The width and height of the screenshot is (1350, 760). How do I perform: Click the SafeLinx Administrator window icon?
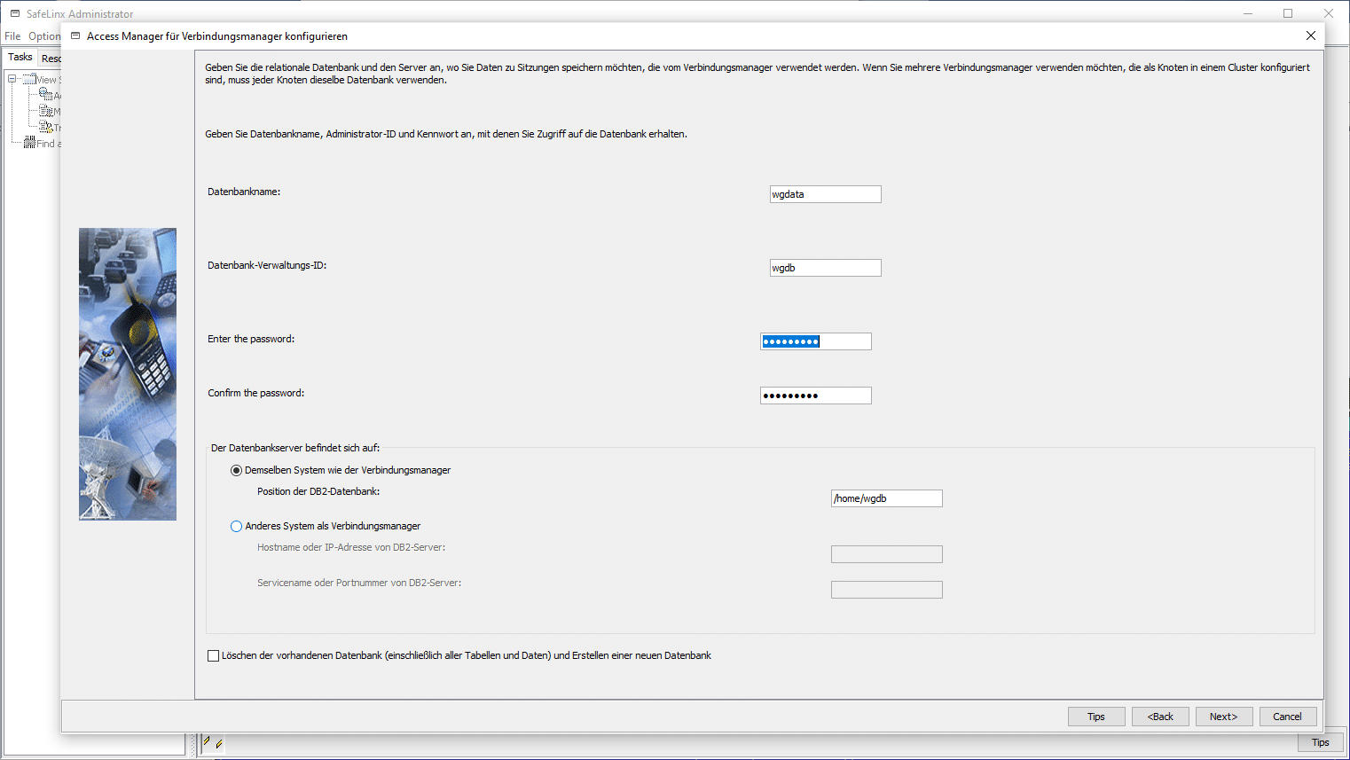(x=15, y=13)
